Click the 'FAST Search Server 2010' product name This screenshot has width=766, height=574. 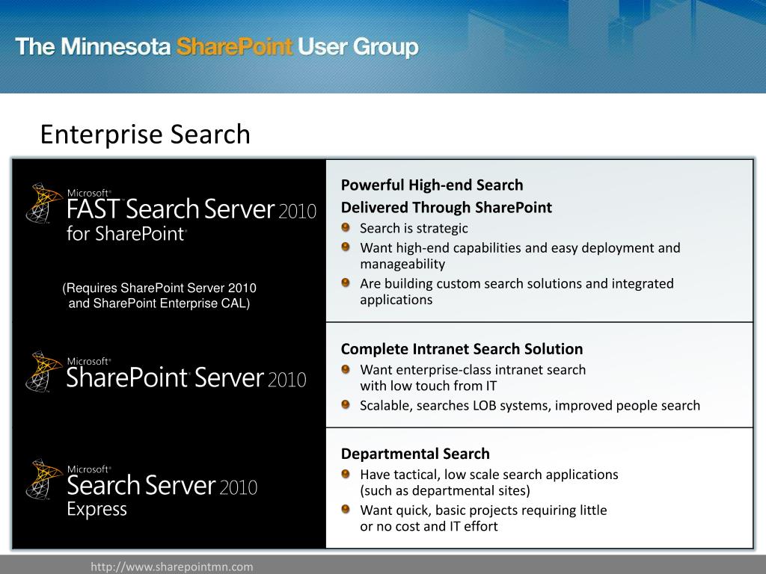pyautogui.click(x=191, y=209)
